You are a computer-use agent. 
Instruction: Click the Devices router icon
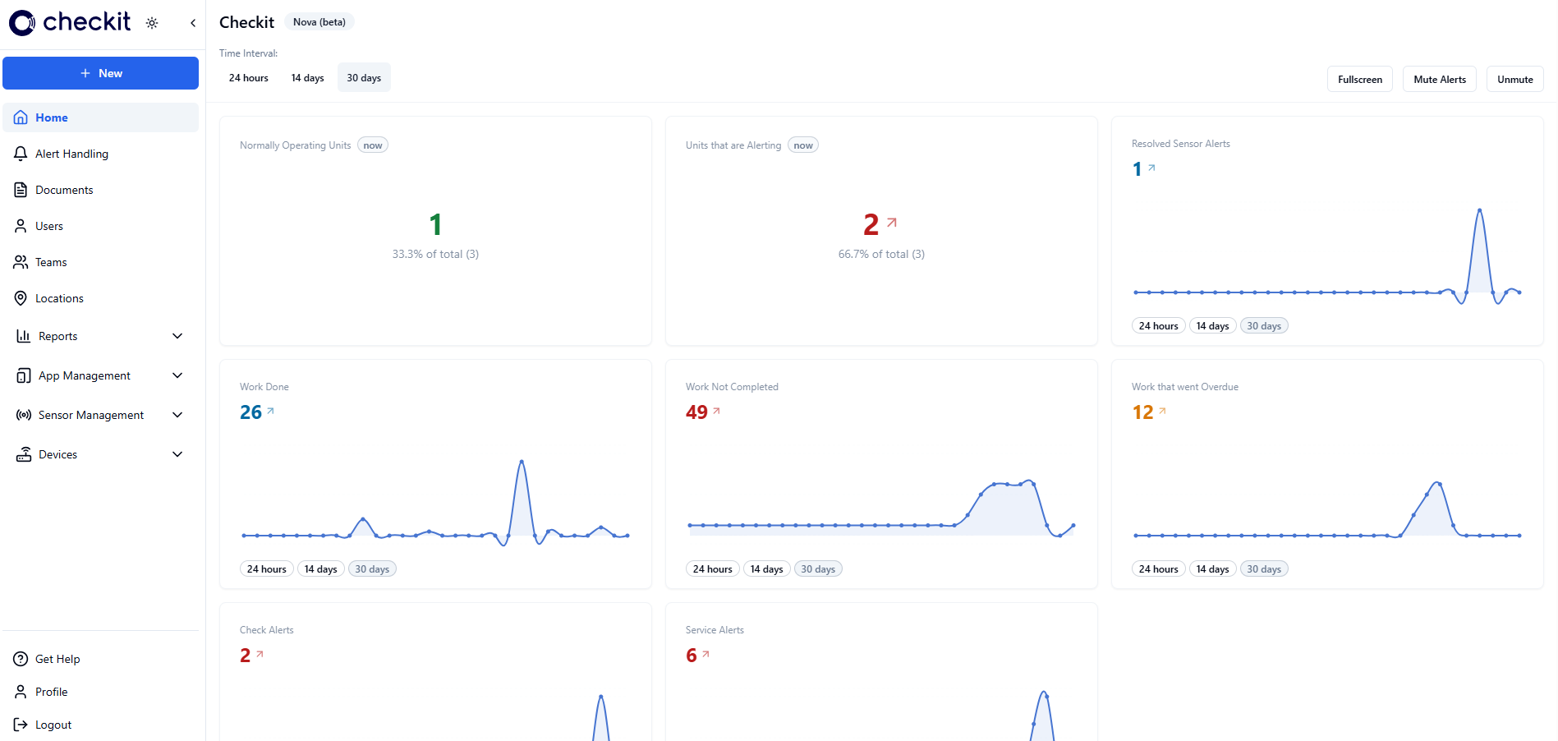pos(24,454)
